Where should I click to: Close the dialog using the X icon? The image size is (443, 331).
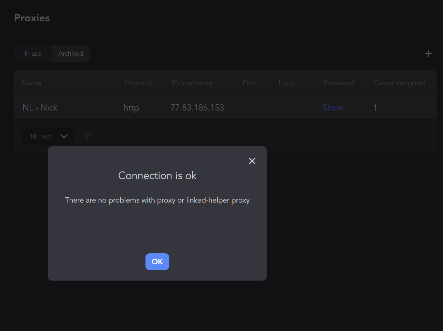(252, 161)
